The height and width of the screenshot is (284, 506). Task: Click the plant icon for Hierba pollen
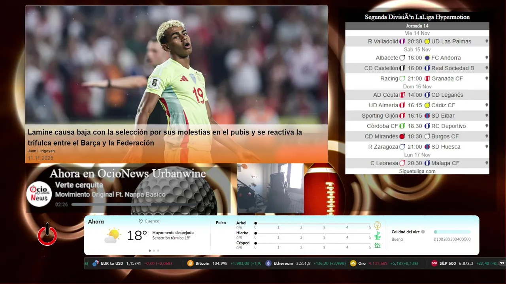coord(378,235)
